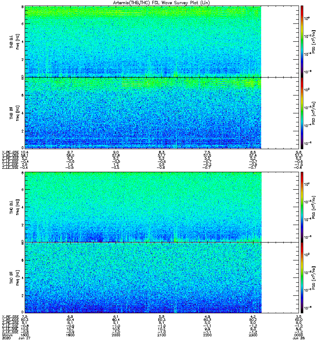Click the 'Jun 28' date label
The width and height of the screenshot is (319, 341).
pos(299,338)
